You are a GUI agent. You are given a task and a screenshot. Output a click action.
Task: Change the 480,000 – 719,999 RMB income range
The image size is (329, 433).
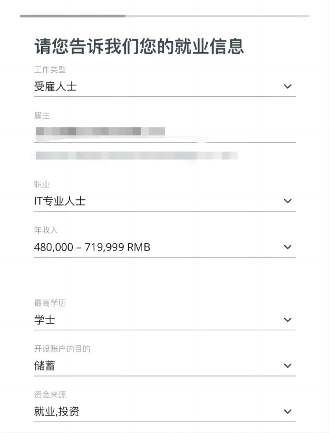(x=165, y=247)
